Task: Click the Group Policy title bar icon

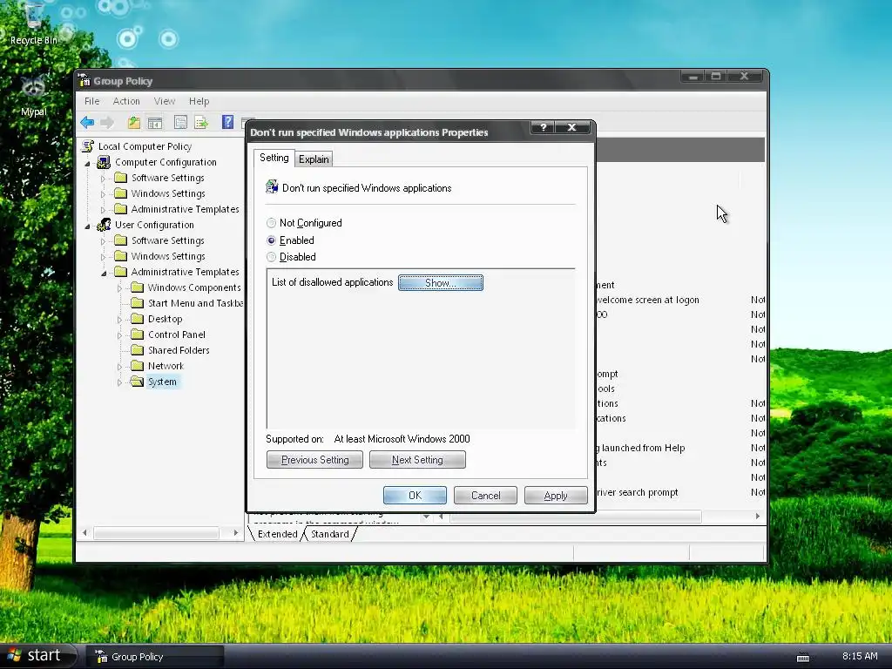Action: [84, 80]
